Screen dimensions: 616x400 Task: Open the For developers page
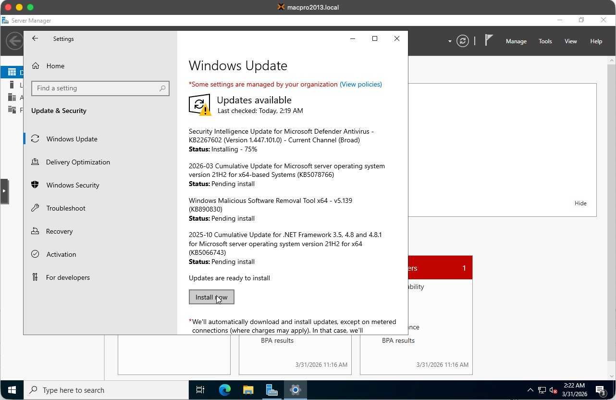click(x=68, y=277)
